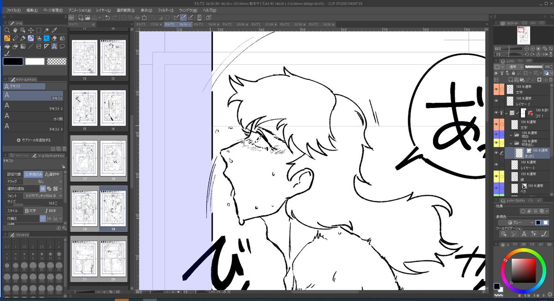Select 新規のみ setting target

point(33,174)
